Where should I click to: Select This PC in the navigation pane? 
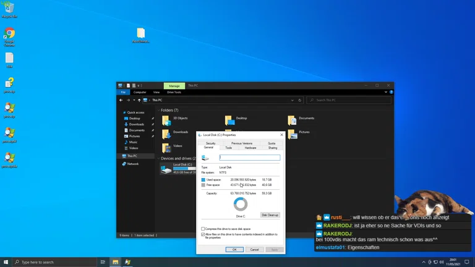tap(130, 156)
